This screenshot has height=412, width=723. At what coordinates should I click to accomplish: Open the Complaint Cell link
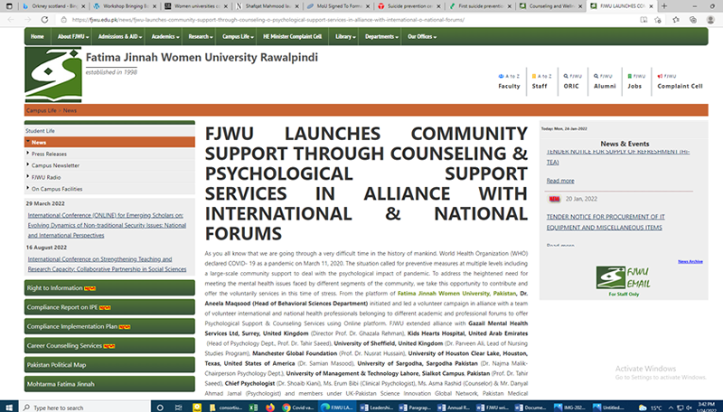coord(680,81)
